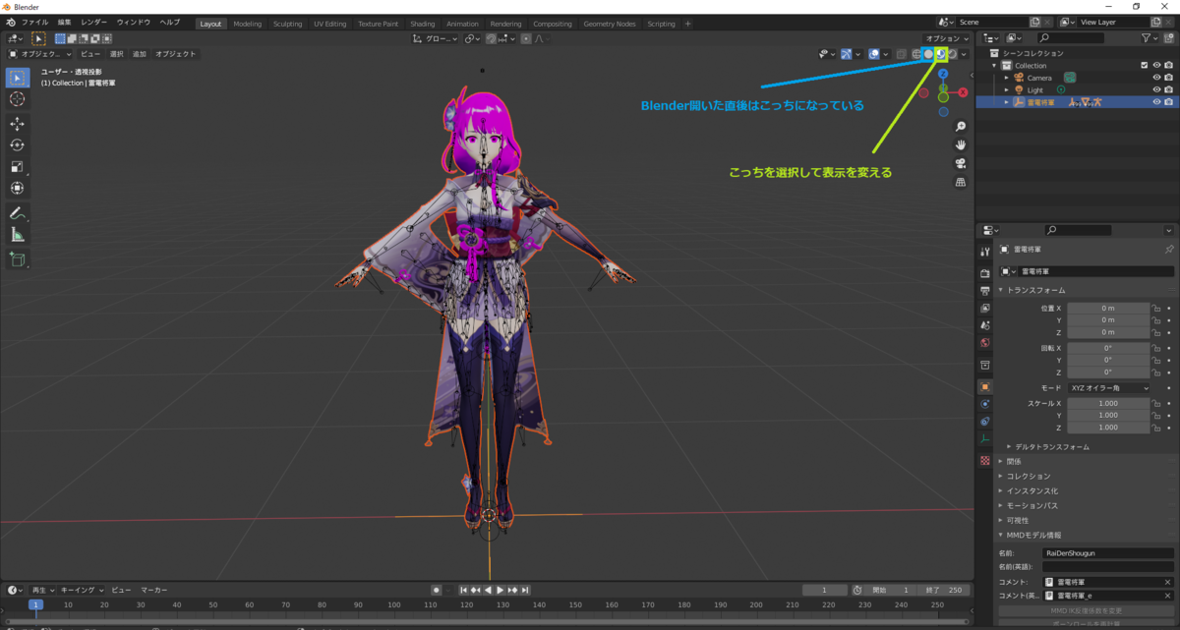Image resolution: width=1180 pixels, height=630 pixels.
Task: Open the Texture properties tab
Action: coord(985,461)
